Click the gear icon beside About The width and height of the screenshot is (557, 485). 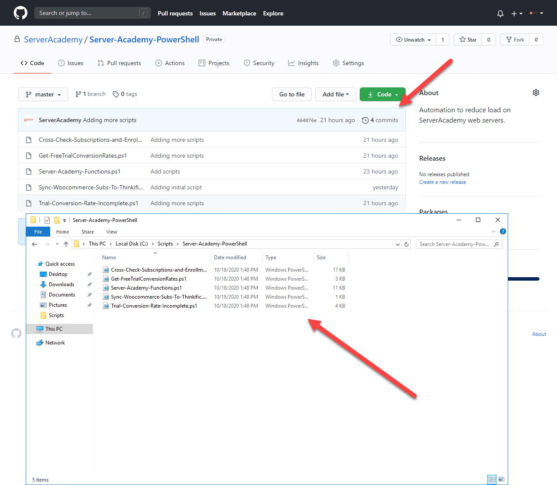click(x=536, y=92)
